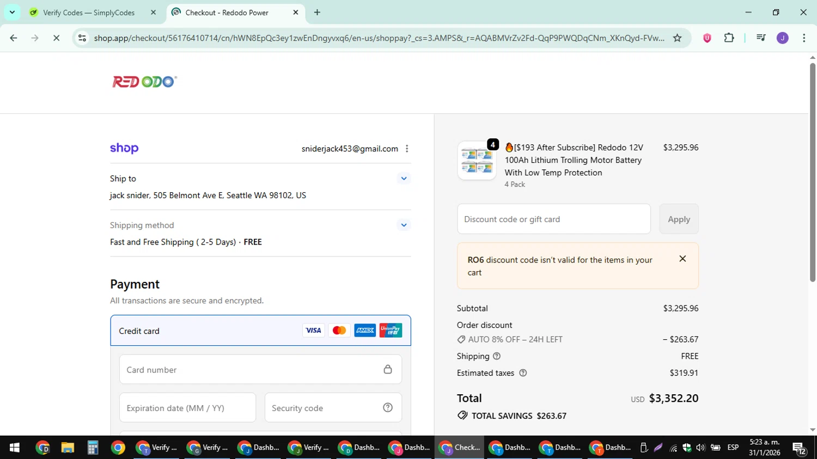This screenshot has width=817, height=459.
Task: Click the Redodo logo
Action: [x=144, y=82]
